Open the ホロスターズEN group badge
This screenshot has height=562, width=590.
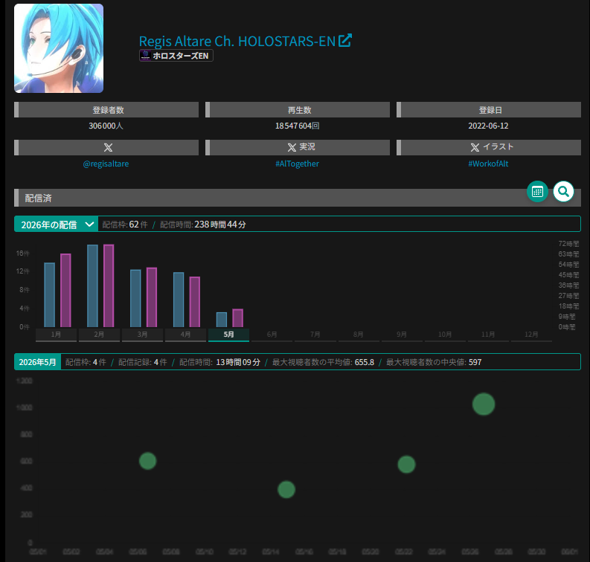click(176, 56)
